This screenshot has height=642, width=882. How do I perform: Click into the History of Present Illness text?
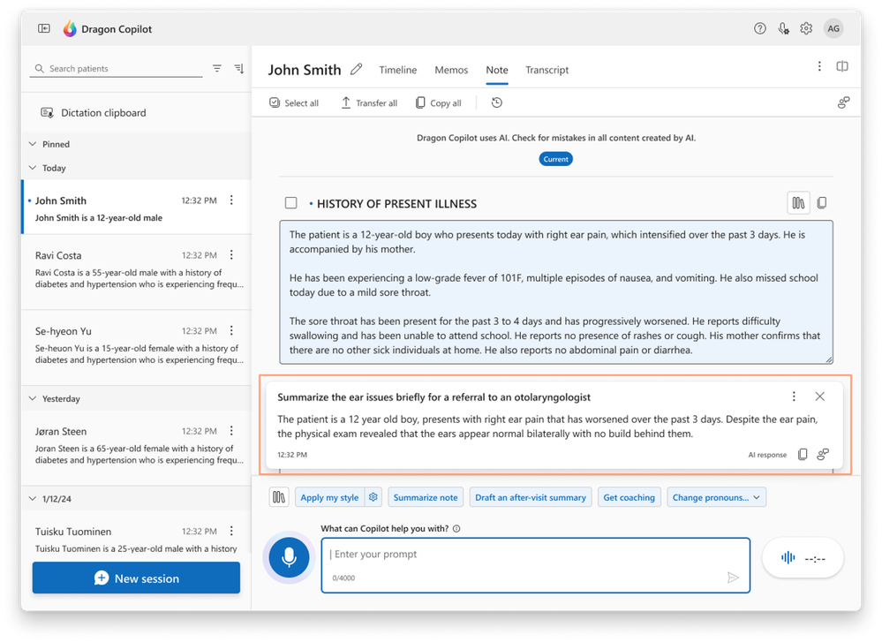(x=555, y=292)
